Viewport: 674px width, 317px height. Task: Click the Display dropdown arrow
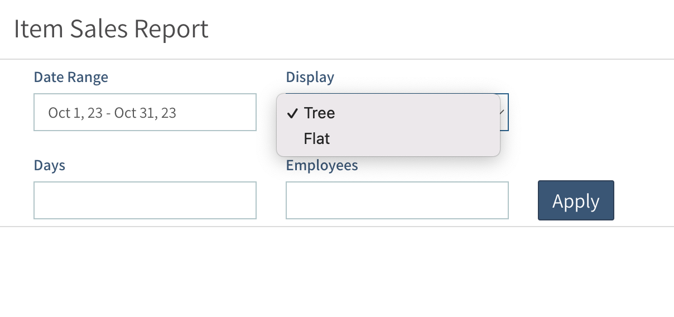click(x=502, y=112)
